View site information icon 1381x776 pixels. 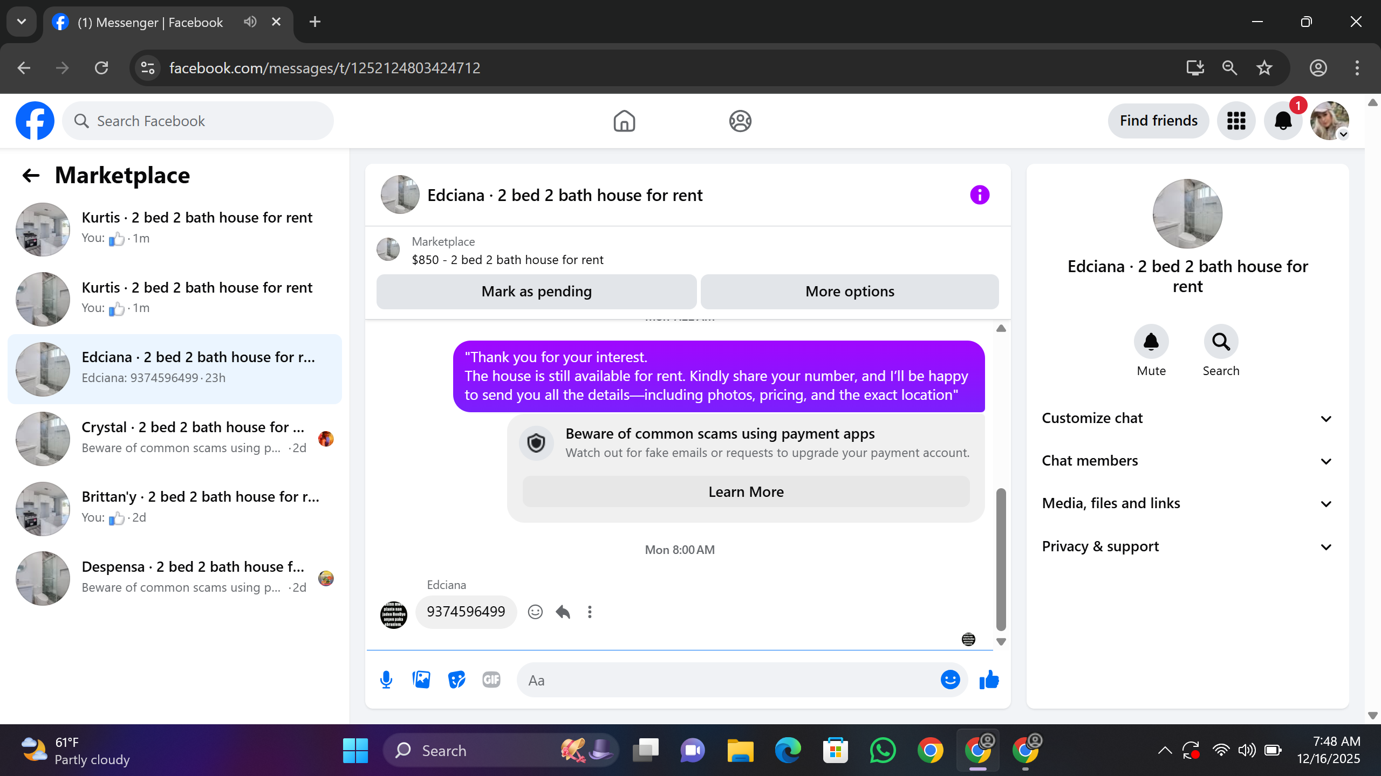148,68
